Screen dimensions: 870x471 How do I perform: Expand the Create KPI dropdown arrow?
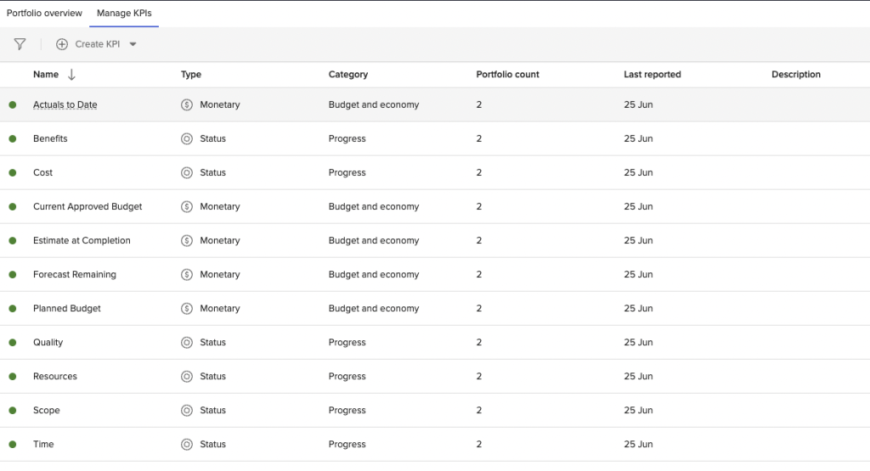point(133,45)
